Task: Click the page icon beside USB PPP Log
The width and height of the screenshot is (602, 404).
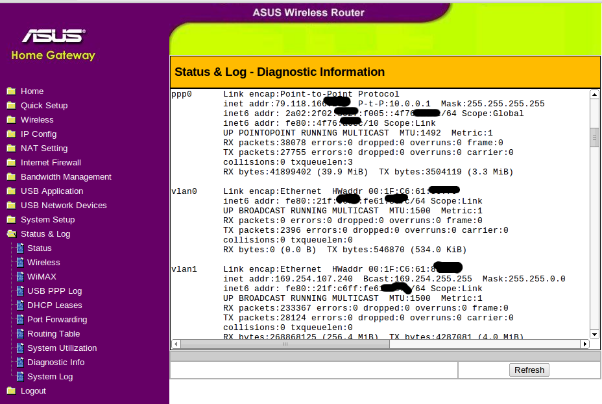Action: click(x=20, y=291)
